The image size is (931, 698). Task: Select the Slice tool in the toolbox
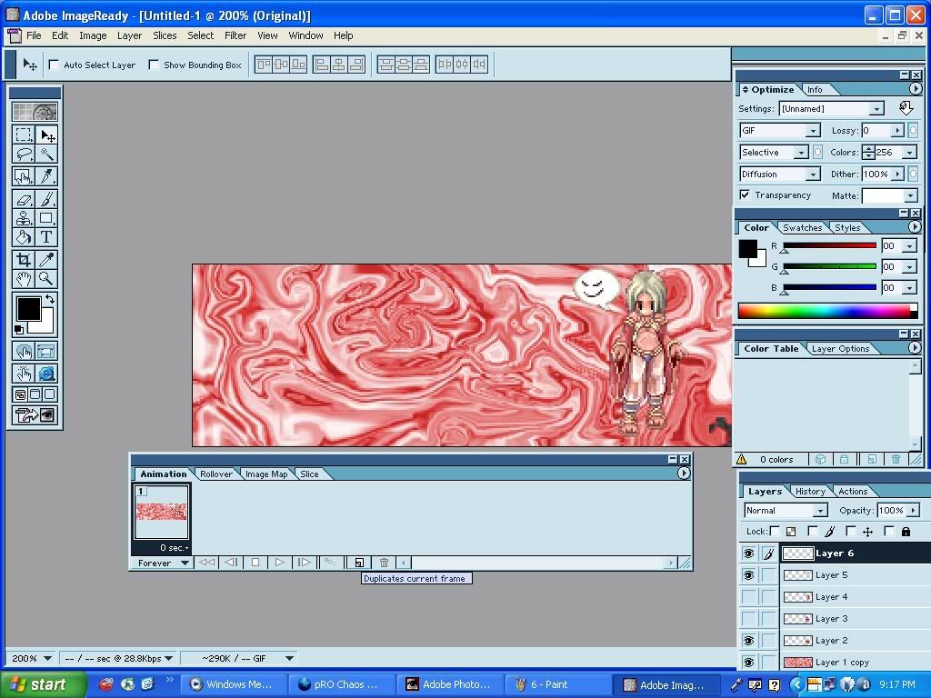24,176
